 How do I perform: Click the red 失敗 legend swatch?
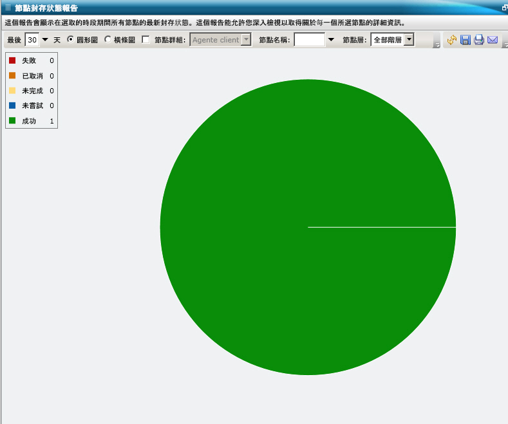pos(12,60)
